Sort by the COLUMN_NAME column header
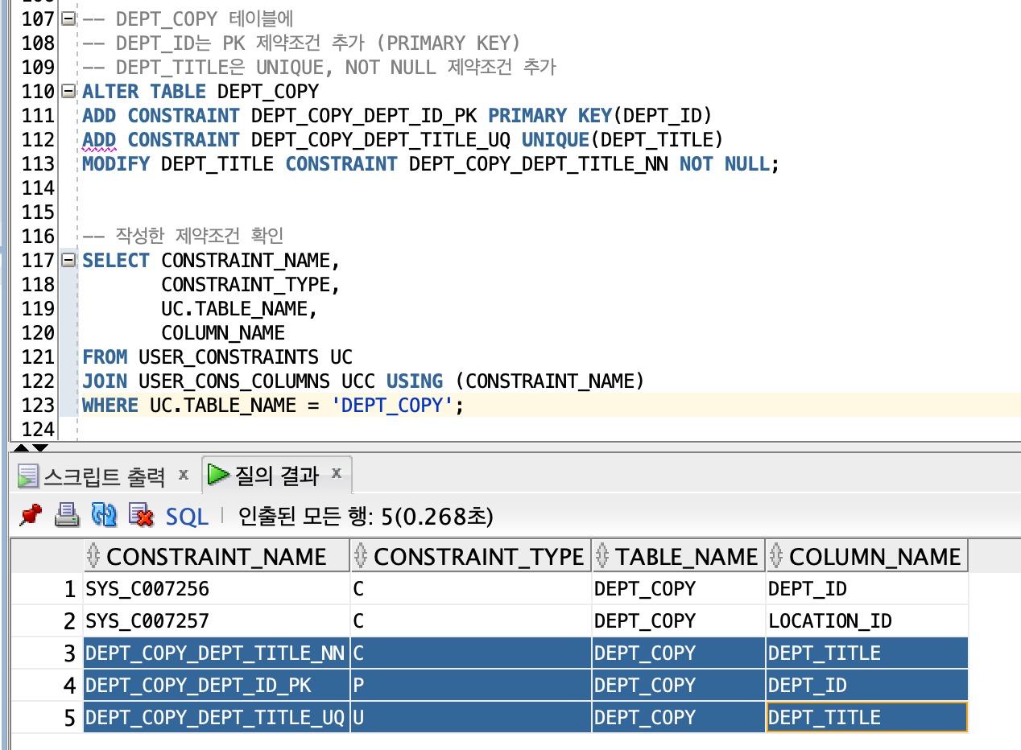This screenshot has width=1021, height=750. [867, 557]
